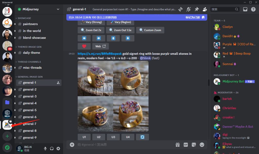Mark messages as read in banner

[195, 17]
